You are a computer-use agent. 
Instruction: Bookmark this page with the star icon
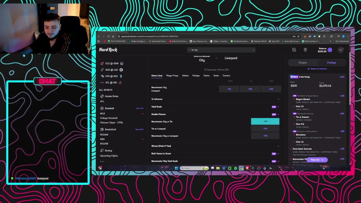[298, 36]
